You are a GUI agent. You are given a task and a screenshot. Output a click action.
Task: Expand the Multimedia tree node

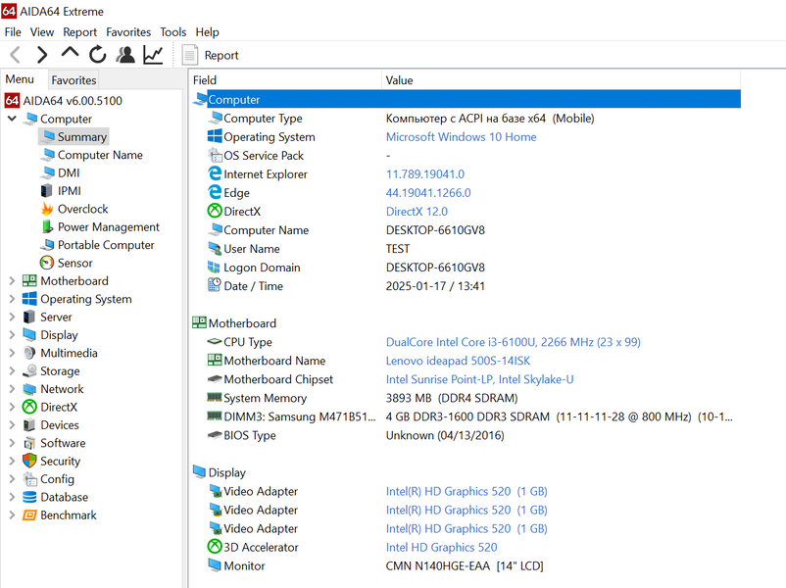[12, 353]
